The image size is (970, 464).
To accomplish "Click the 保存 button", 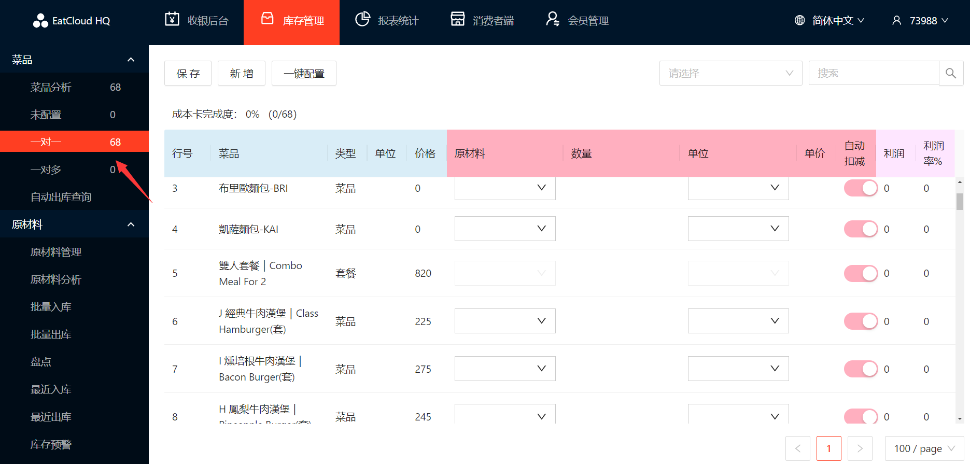I will point(188,73).
